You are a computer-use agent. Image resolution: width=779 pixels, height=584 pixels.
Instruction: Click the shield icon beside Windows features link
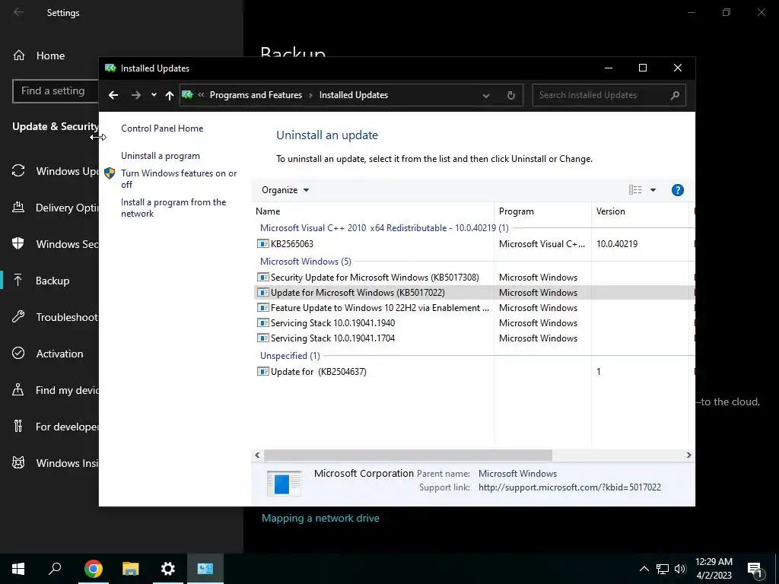tap(110, 173)
